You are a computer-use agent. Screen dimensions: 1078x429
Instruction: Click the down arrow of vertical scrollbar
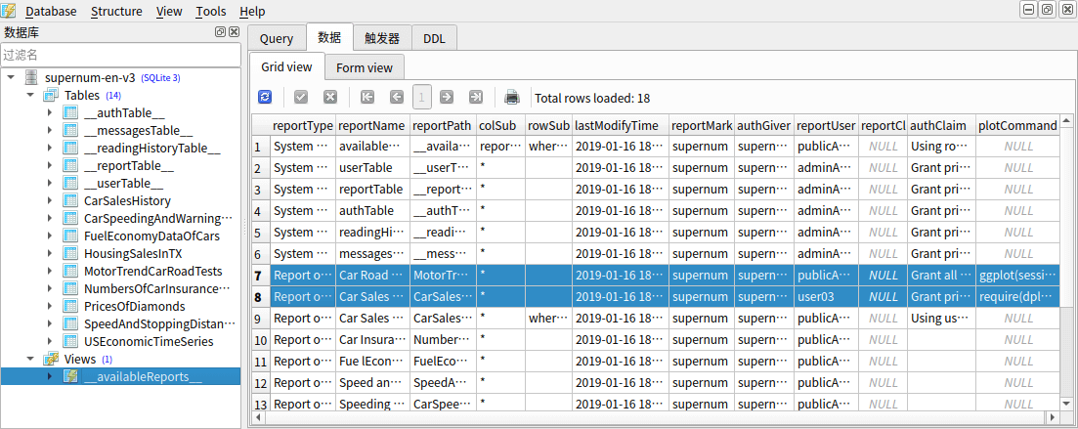pyautogui.click(x=1065, y=403)
